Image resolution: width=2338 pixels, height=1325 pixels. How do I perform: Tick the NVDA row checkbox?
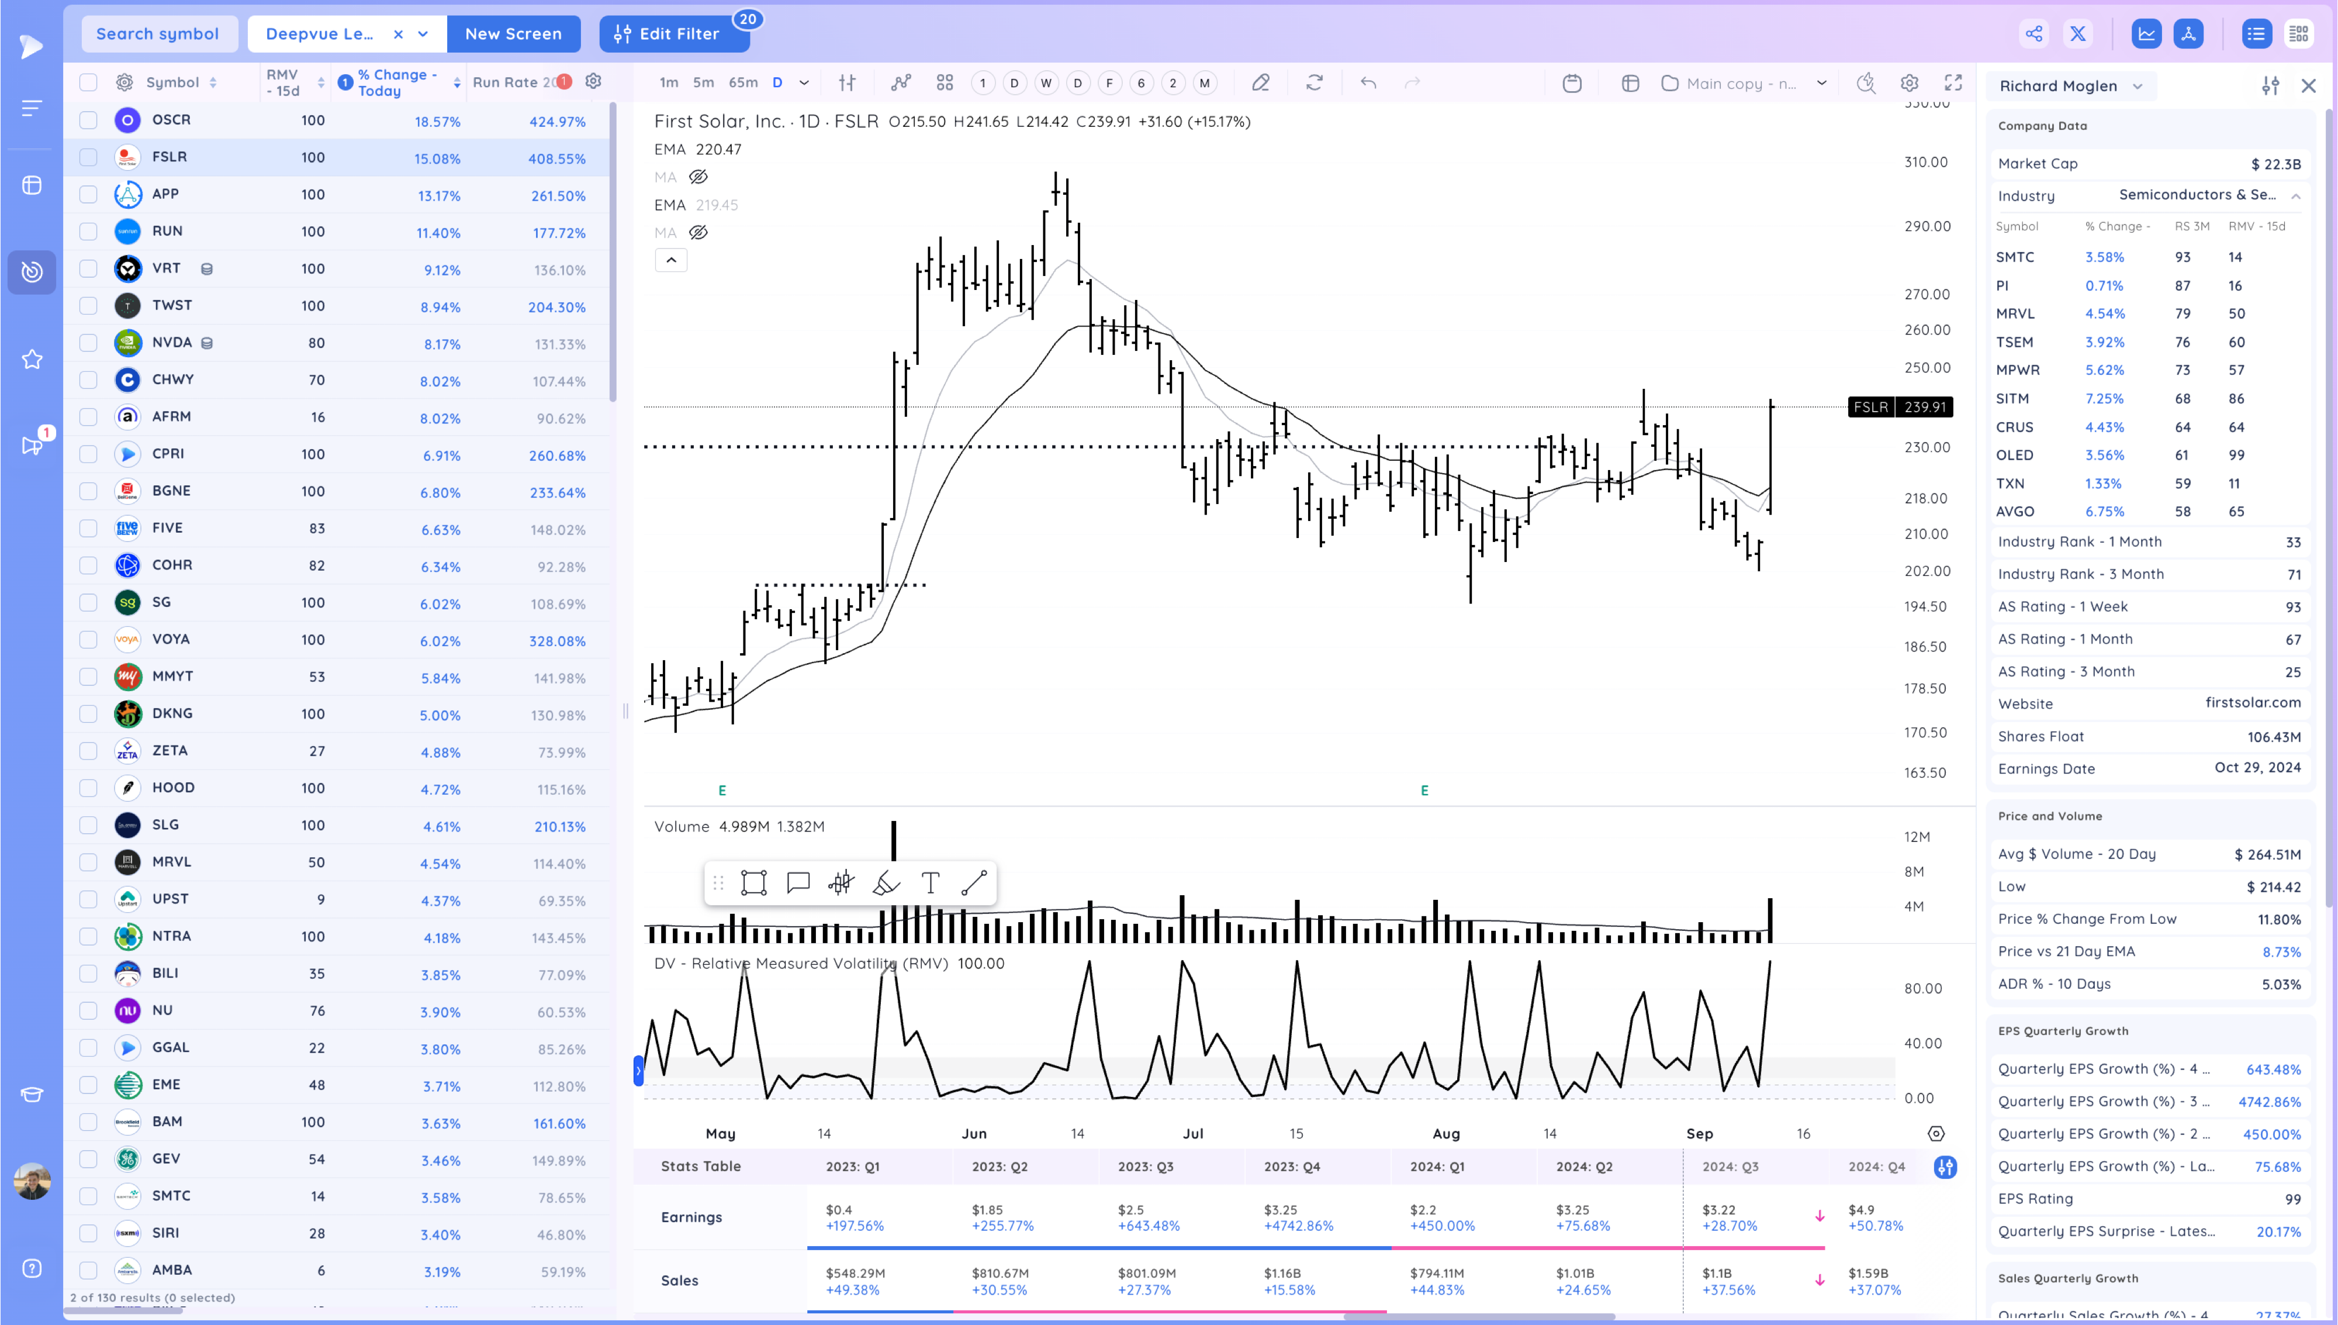click(88, 343)
